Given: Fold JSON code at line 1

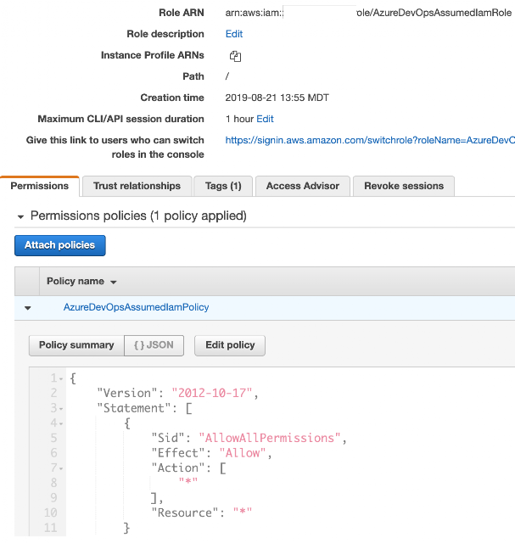Looking at the screenshot, I should pyautogui.click(x=61, y=379).
